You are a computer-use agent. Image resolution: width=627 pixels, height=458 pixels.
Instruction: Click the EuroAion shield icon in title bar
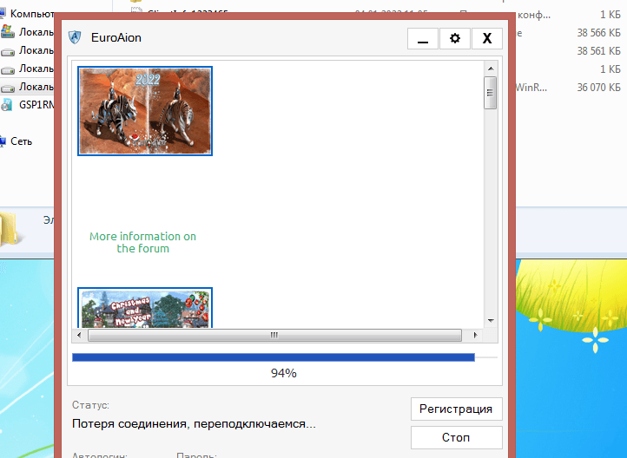point(77,39)
